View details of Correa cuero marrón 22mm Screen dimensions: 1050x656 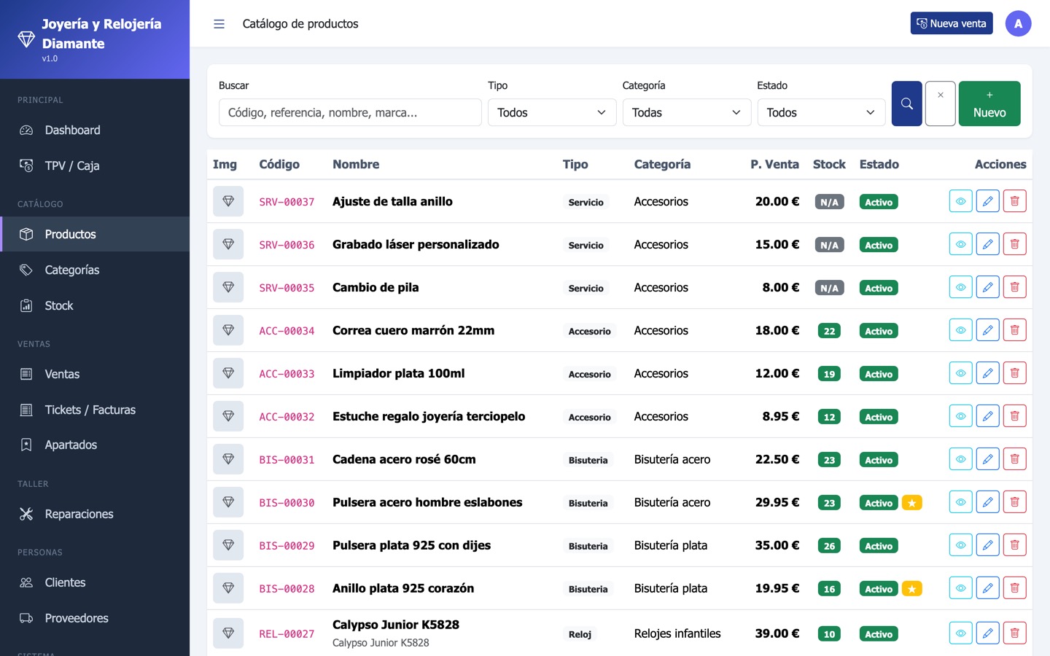[960, 330]
